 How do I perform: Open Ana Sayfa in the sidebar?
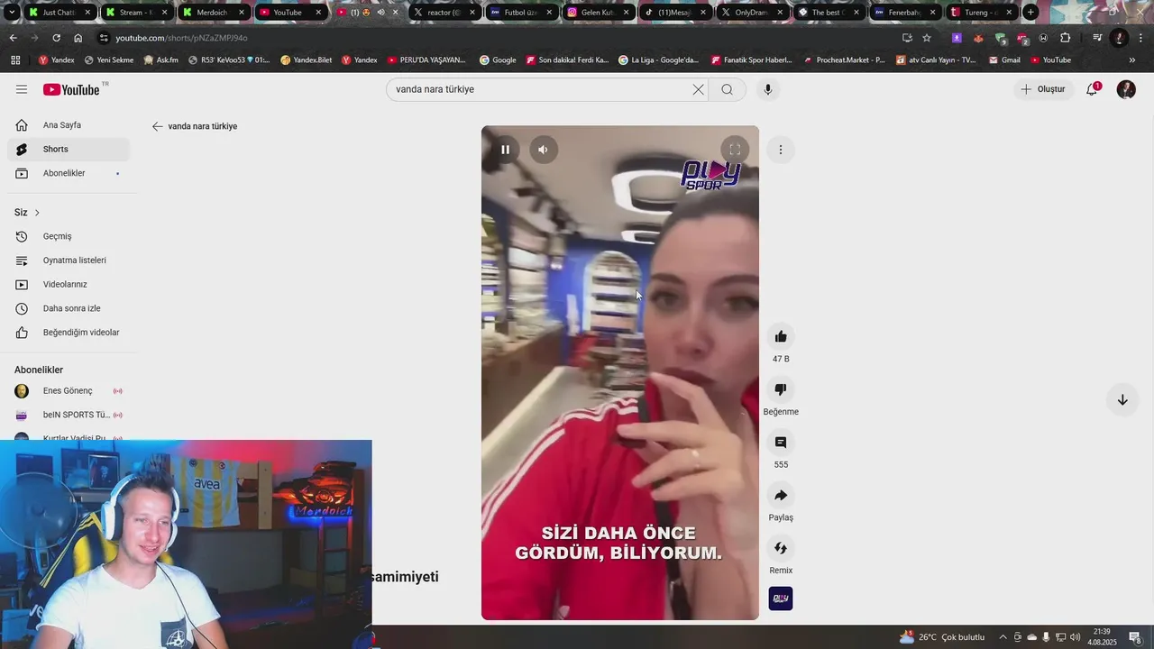tap(69, 125)
